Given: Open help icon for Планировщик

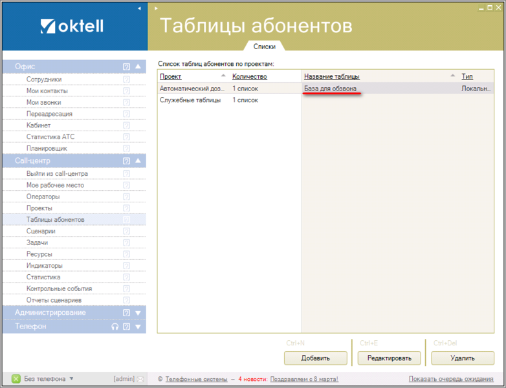Looking at the screenshot, I should (127, 148).
